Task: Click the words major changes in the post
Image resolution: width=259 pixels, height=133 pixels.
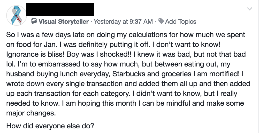Action: (31, 113)
